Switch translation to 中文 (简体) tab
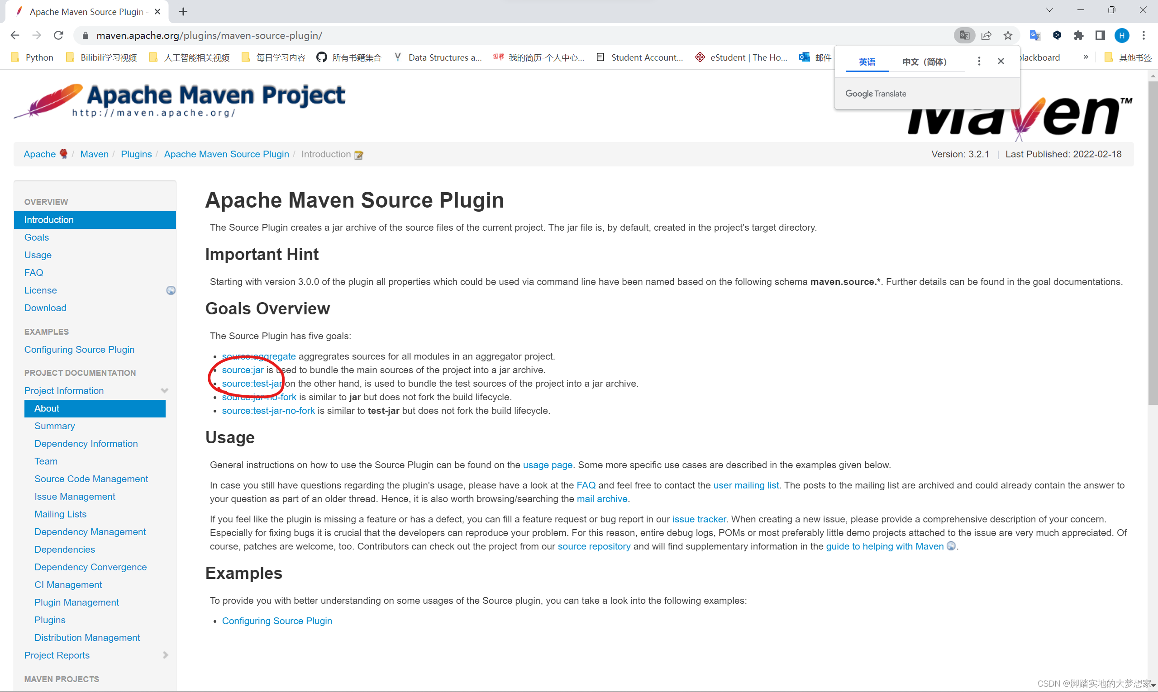This screenshot has width=1158, height=692. click(x=924, y=62)
